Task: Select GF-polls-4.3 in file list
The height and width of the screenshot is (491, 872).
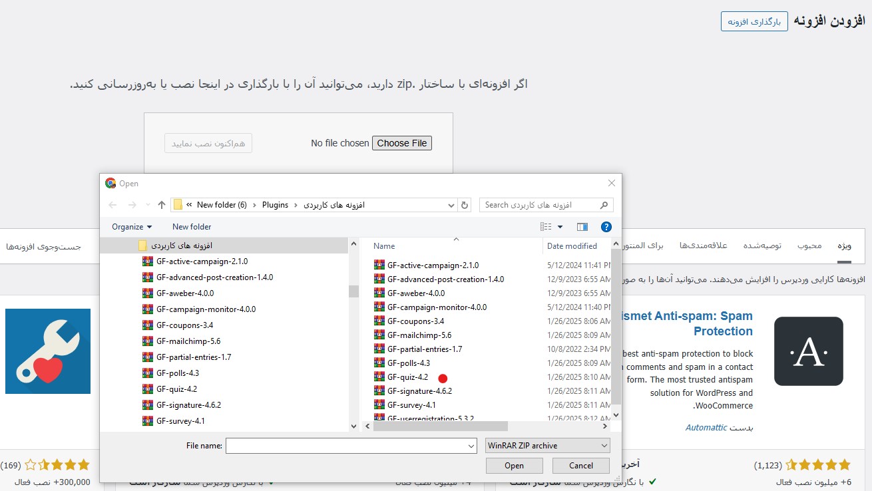Action: pyautogui.click(x=409, y=363)
